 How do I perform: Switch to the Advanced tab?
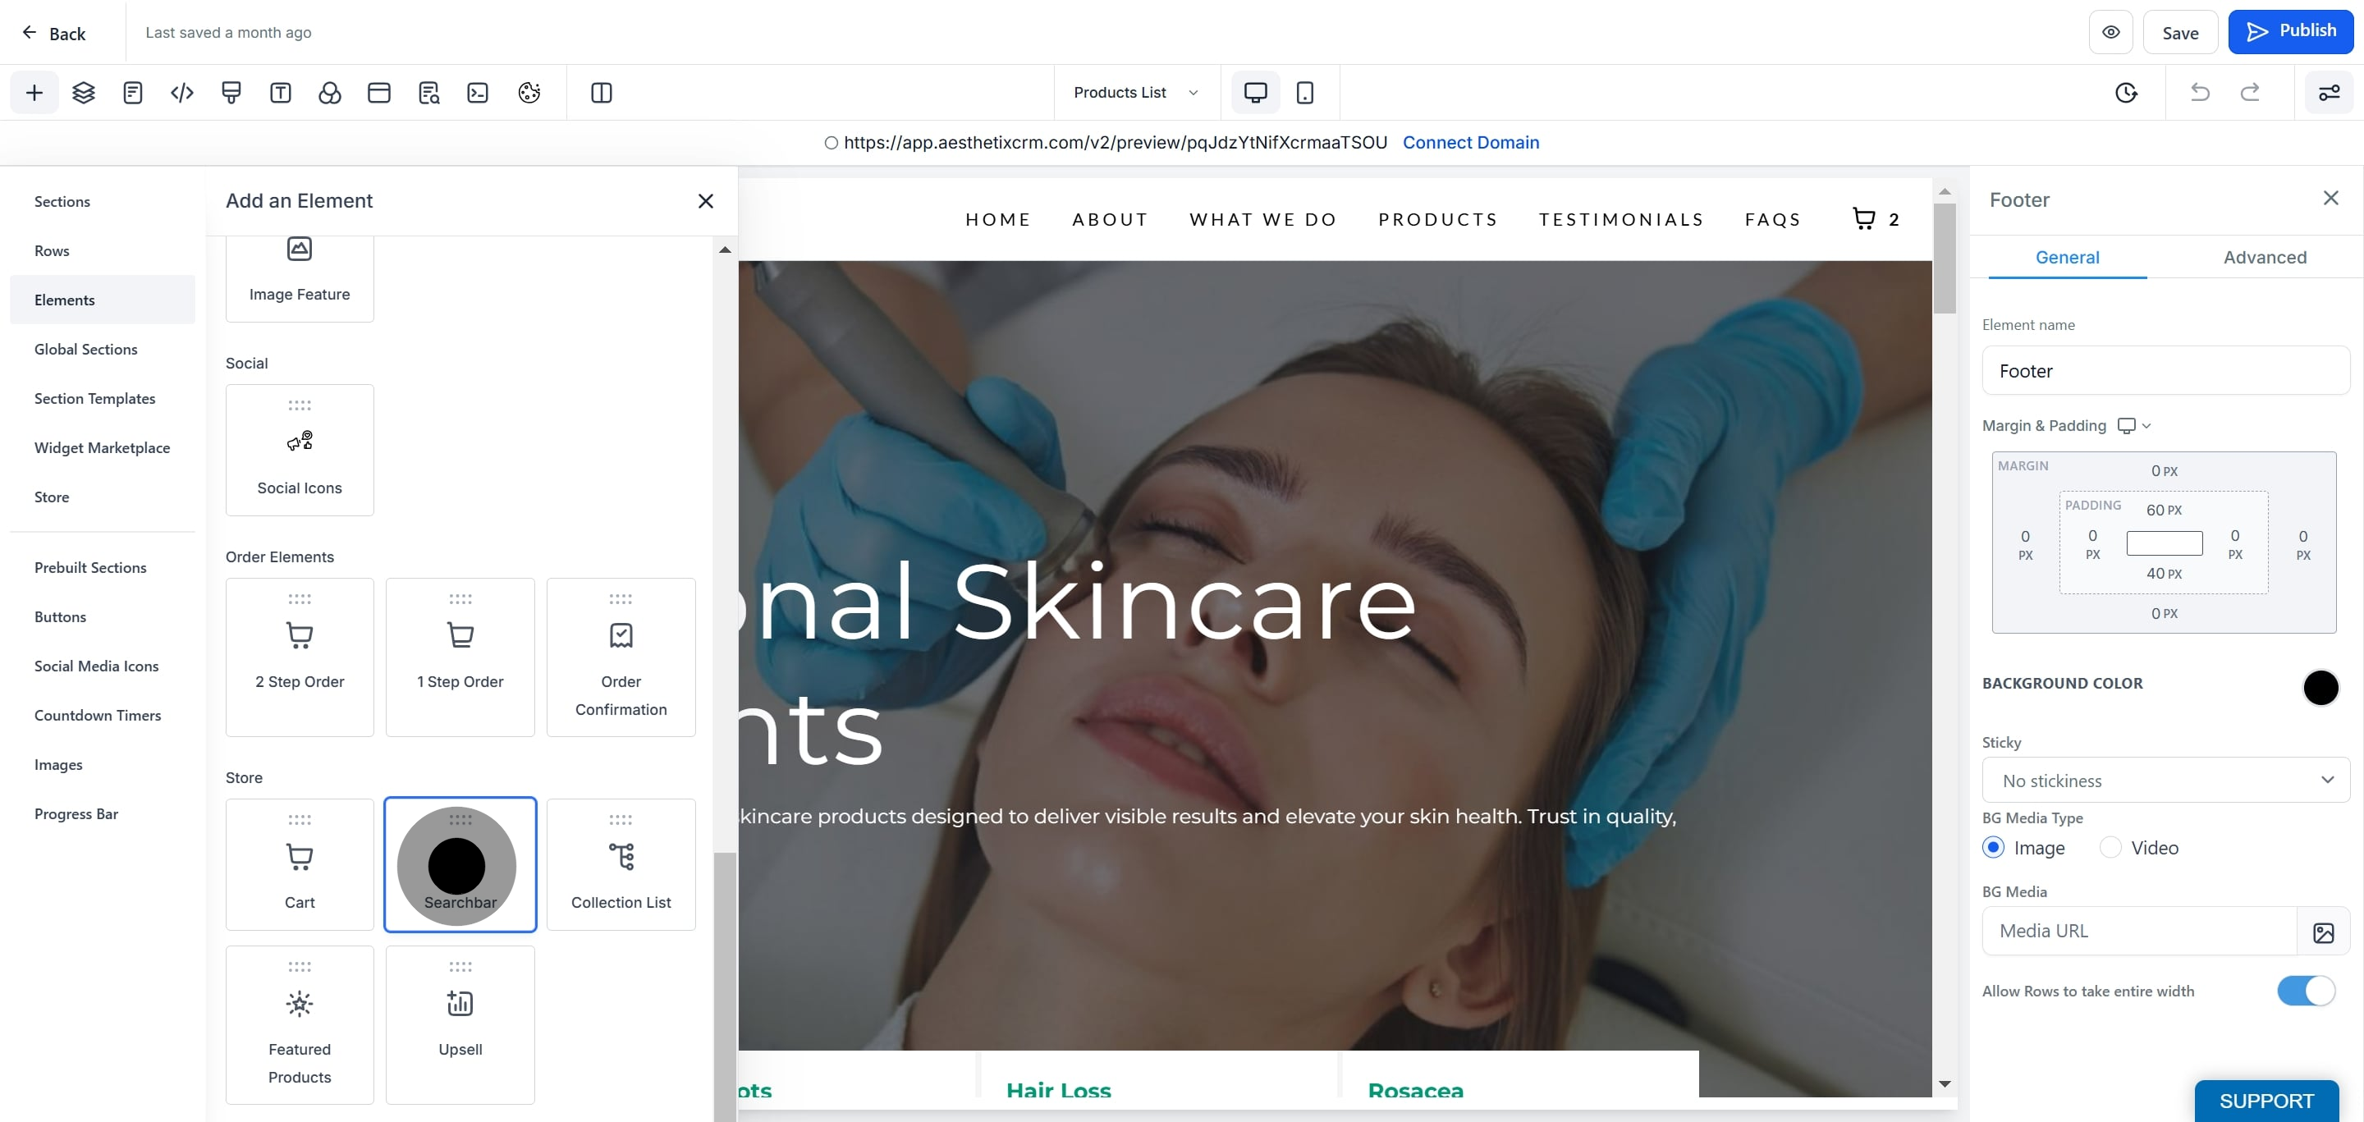2264,258
